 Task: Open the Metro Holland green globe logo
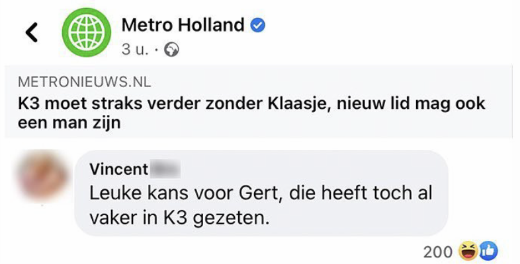83,33
